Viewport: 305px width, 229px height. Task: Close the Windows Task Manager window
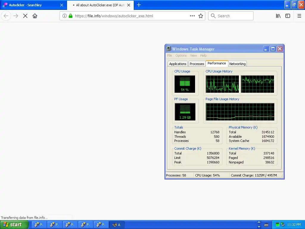point(280,49)
